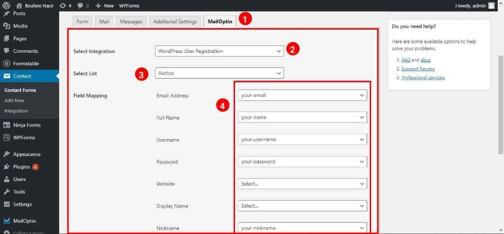Viewport: 504px width, 234px height.
Task: Click the Contact envelope icon
Action: click(x=6, y=76)
